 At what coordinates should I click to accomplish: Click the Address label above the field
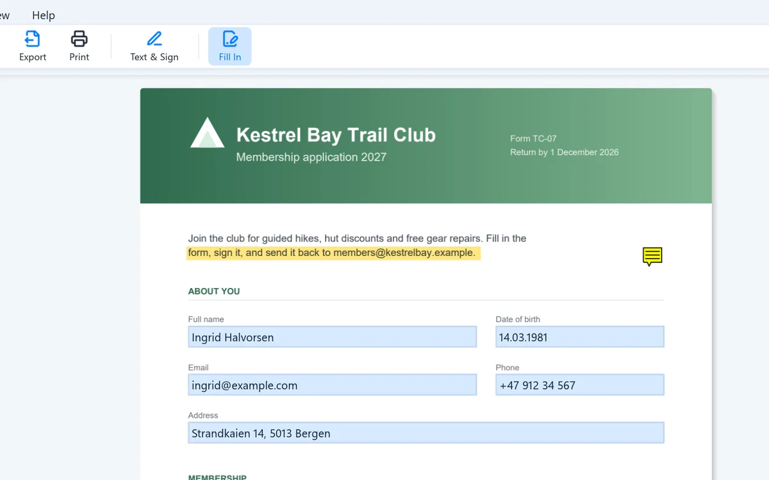click(x=203, y=415)
